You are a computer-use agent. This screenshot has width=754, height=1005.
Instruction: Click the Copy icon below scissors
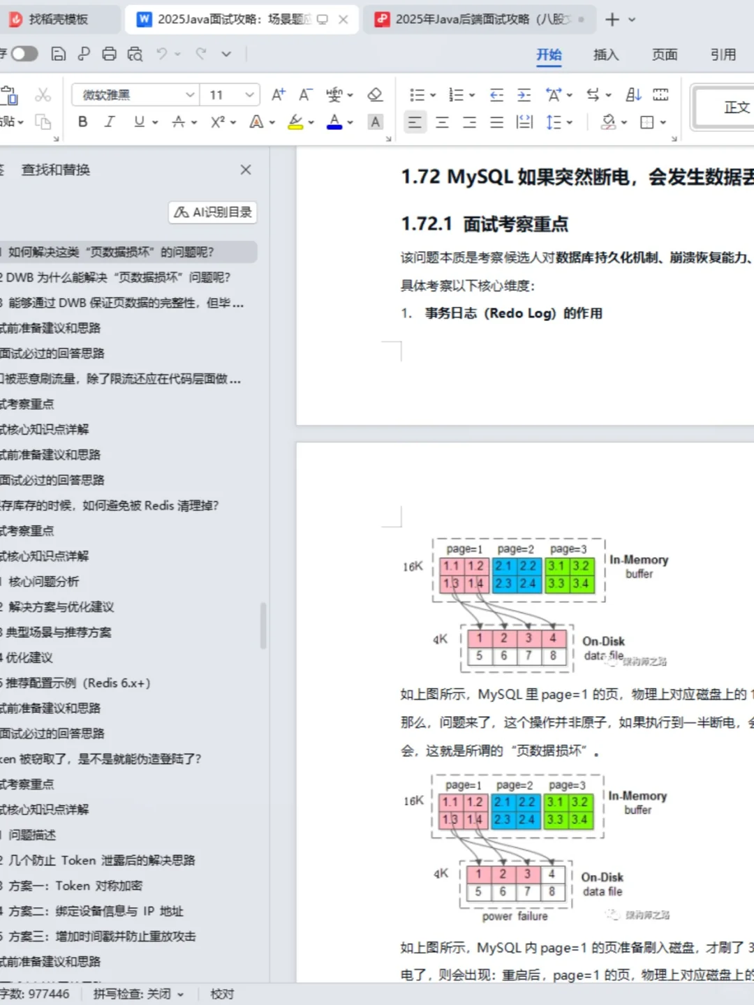click(x=43, y=122)
